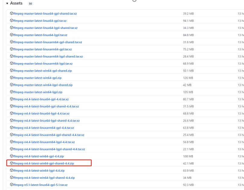Screen dimensions: 244x190
Task: Download ffmpeg-n4.4-latest-linux64-gpl-shared-4.4.tar.xz
Action: click(x=46, y=106)
